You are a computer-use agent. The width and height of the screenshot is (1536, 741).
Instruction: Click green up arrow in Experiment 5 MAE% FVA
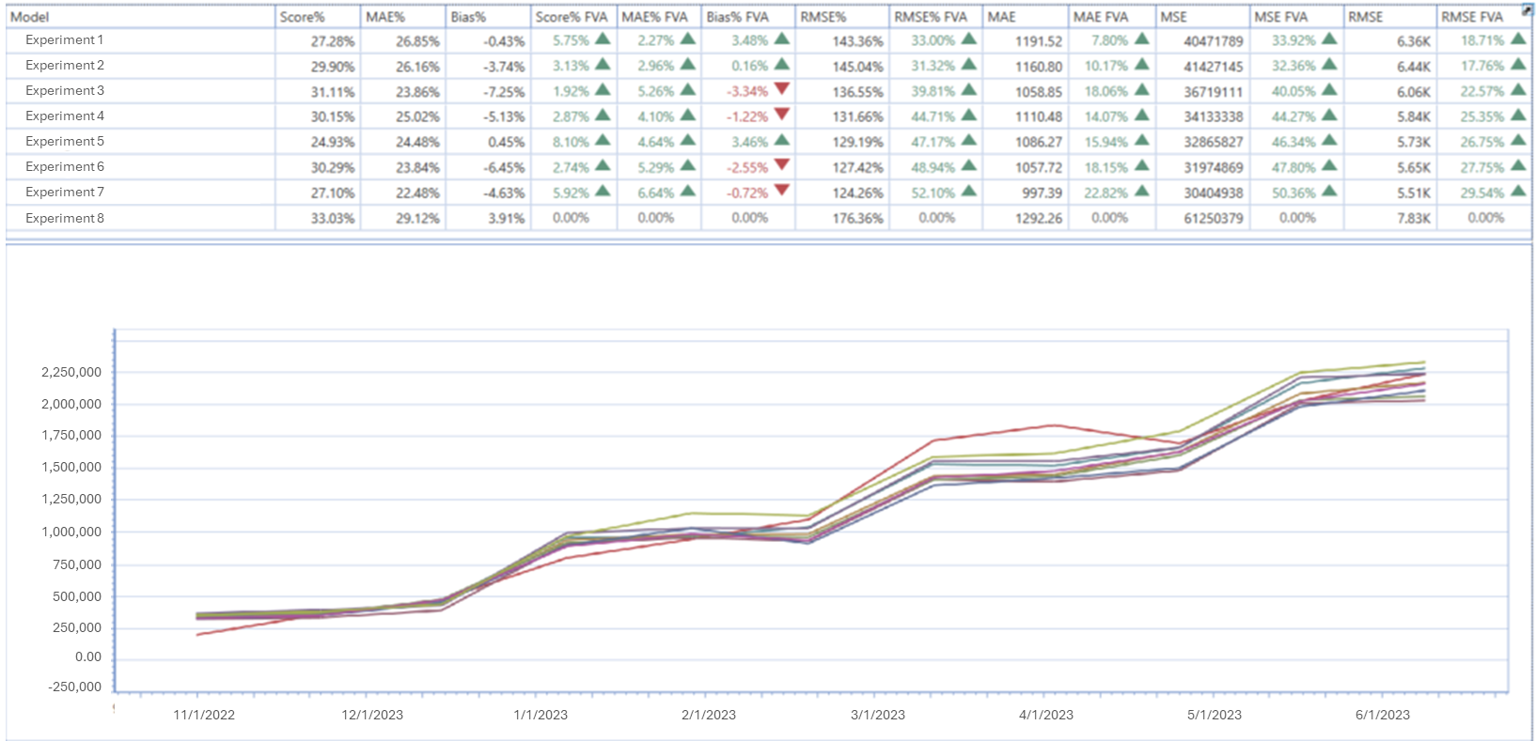pyautogui.click(x=688, y=141)
